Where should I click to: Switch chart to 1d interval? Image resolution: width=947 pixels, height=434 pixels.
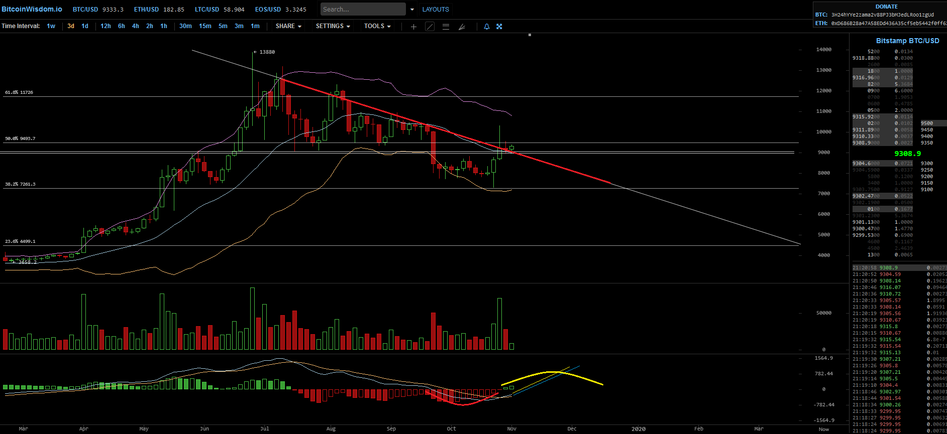[85, 26]
